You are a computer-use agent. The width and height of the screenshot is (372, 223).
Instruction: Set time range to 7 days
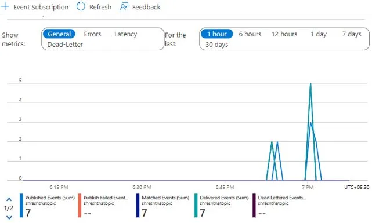pyautogui.click(x=352, y=34)
